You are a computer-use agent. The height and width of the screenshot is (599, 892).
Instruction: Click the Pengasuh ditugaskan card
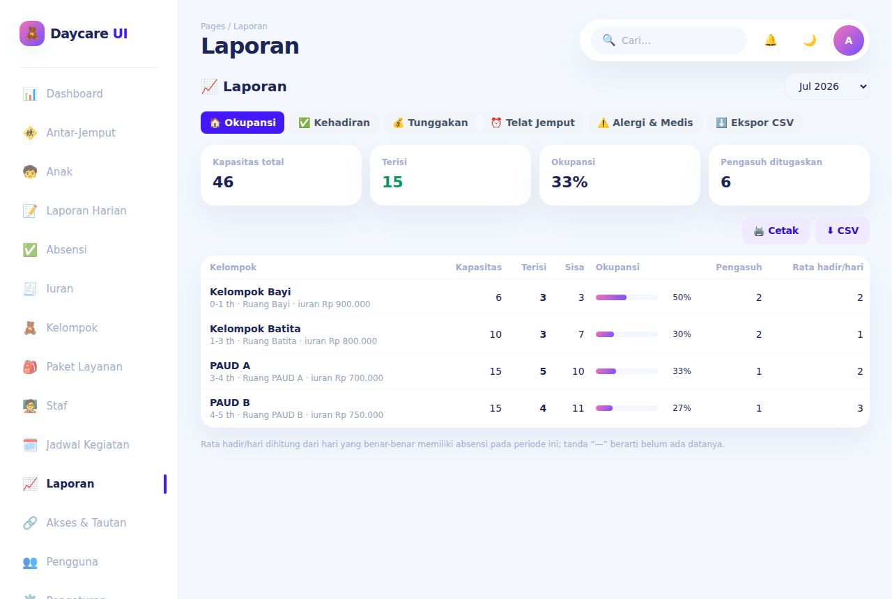tap(789, 175)
